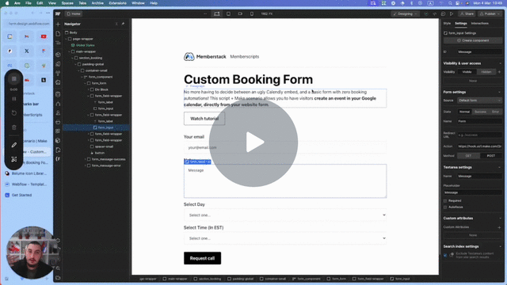The height and width of the screenshot is (285, 507).
Task: Click the Preview play icon in top bar
Action: pos(452,14)
